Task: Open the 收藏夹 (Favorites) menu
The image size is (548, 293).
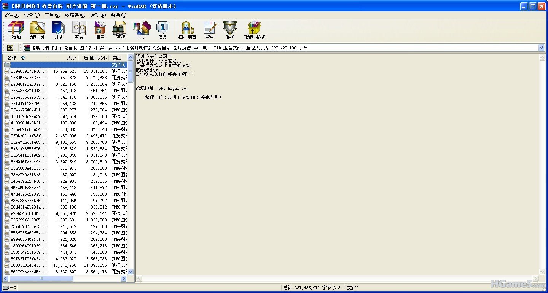Action: tap(75, 15)
